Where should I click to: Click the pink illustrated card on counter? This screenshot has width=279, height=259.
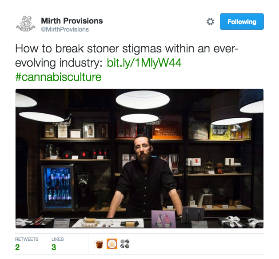pos(163,219)
